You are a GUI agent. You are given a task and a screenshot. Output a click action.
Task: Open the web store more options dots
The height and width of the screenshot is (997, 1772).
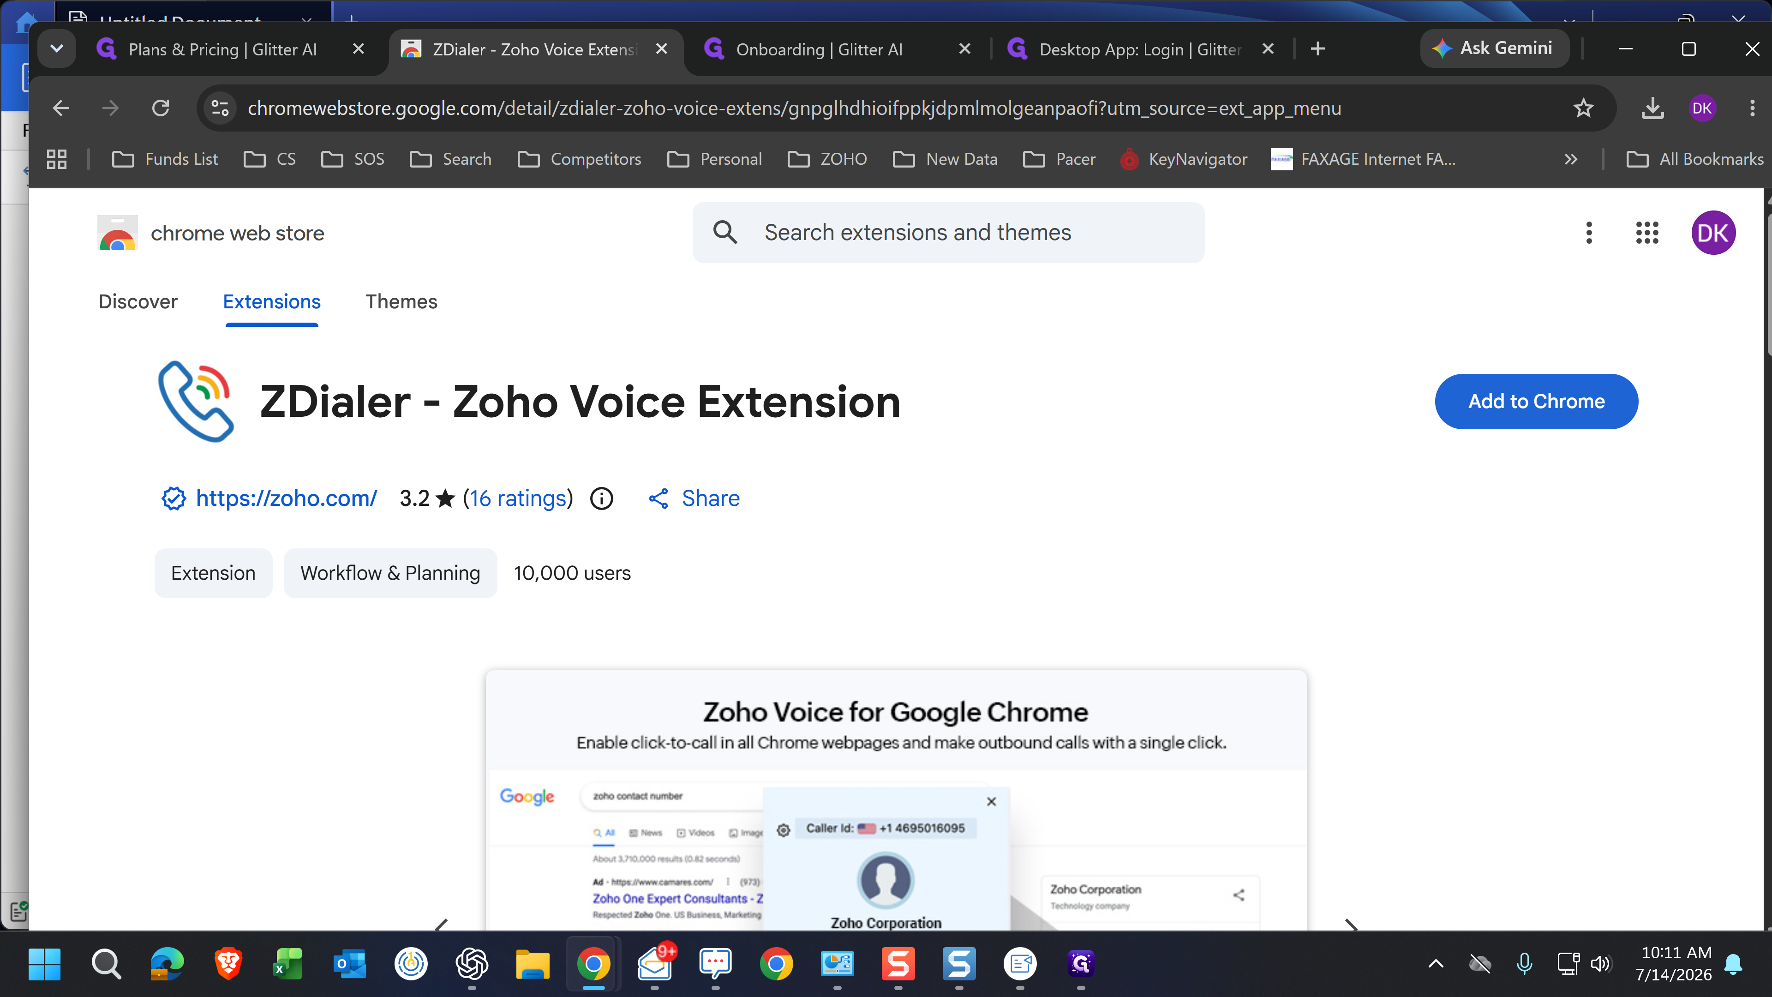coord(1589,233)
